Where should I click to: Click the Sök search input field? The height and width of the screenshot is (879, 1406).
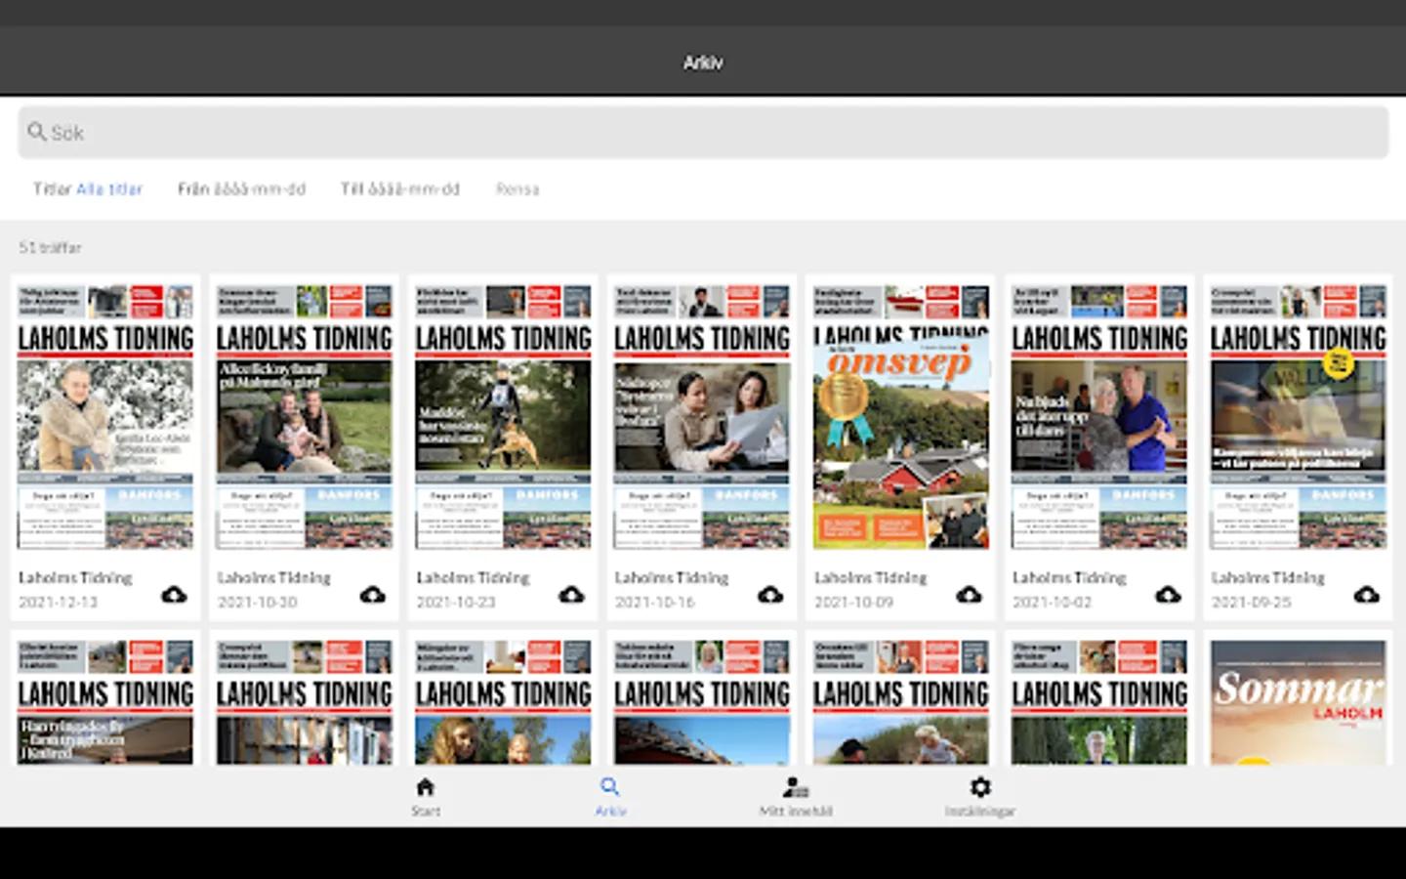pos(703,132)
